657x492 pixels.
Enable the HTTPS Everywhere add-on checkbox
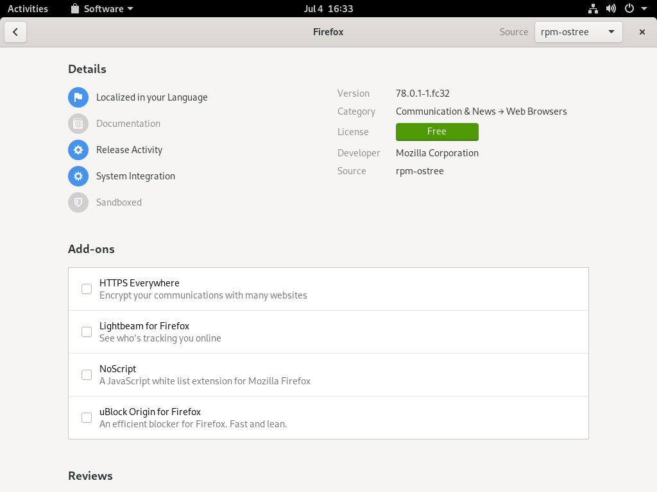click(x=87, y=289)
